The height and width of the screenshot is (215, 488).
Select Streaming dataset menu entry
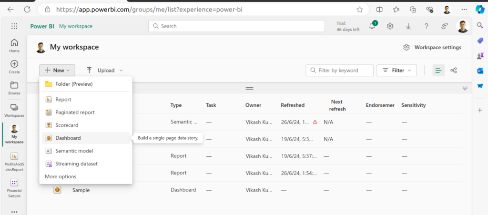(x=76, y=164)
